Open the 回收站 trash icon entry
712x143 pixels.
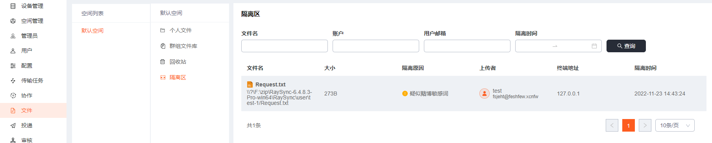[163, 62]
